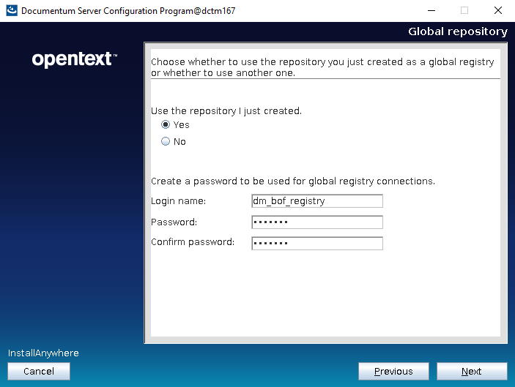Screen dimensions: 515x387
Task: Click the InstallAnywhere label
Action: 43,353
